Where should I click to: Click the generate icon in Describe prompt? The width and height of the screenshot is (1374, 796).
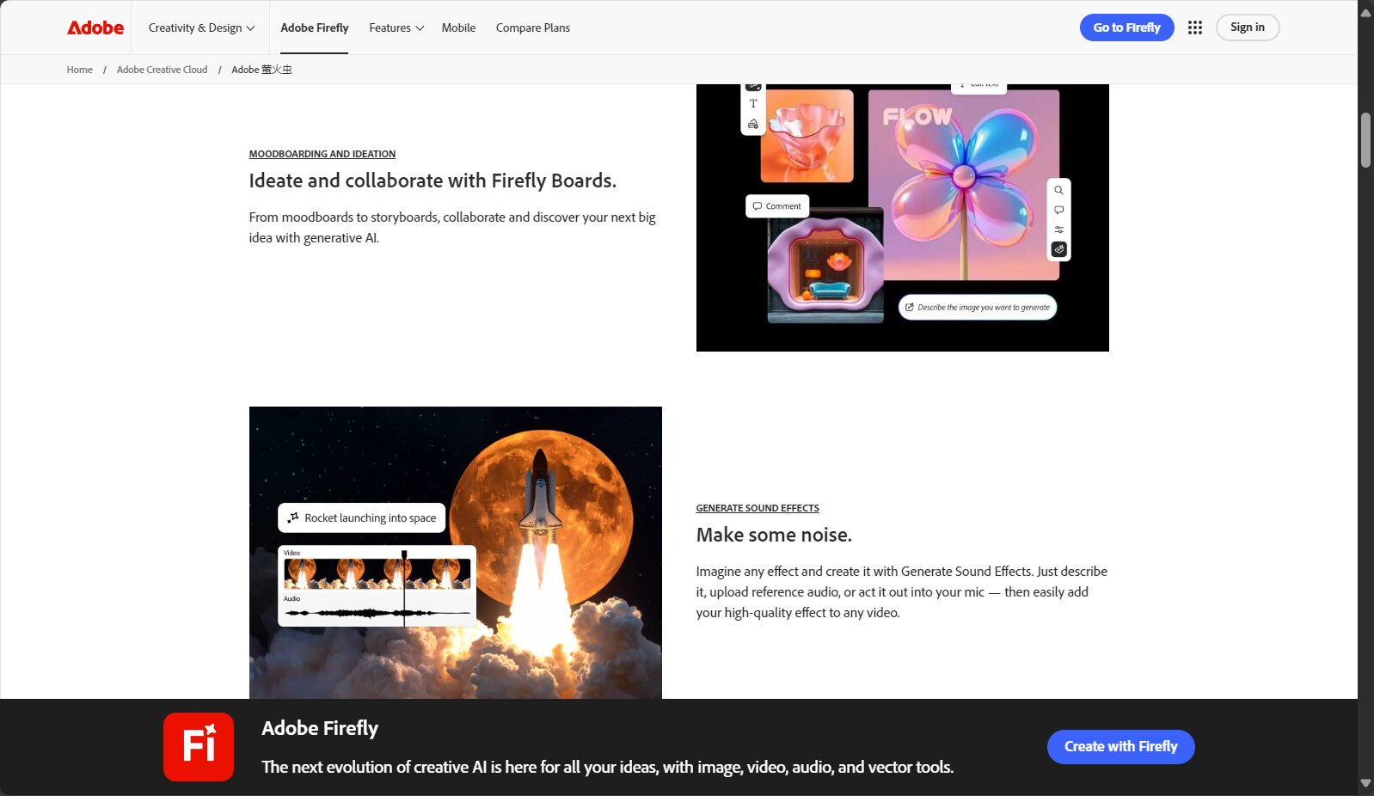pos(910,307)
